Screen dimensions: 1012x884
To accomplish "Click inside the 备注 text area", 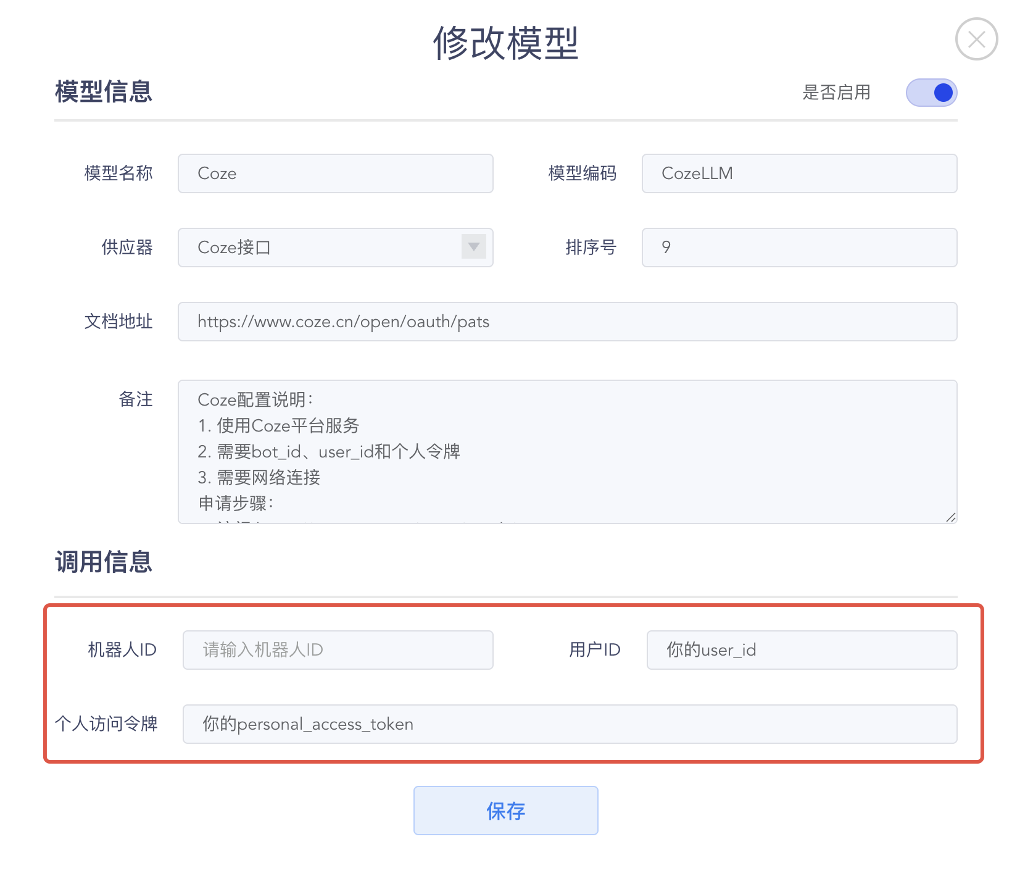I will point(568,452).
